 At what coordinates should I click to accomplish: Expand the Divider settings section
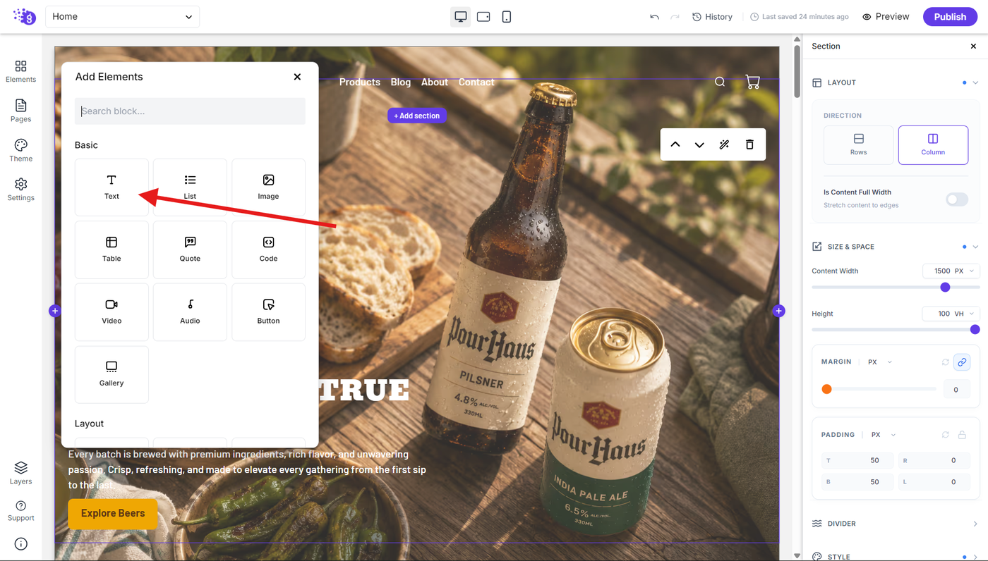[x=896, y=524]
